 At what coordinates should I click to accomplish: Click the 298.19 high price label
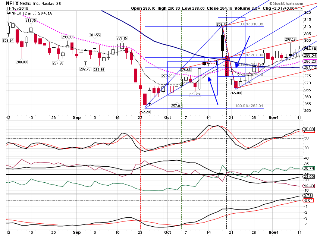[290, 40]
